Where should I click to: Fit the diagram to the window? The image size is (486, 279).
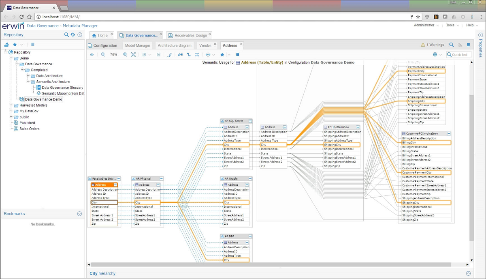pyautogui.click(x=133, y=54)
